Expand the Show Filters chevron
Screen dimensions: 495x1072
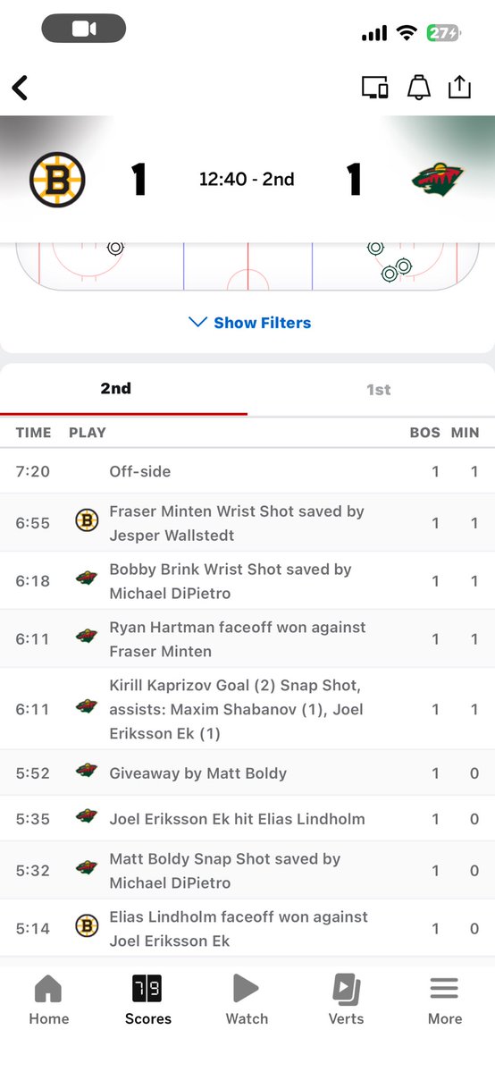[197, 322]
